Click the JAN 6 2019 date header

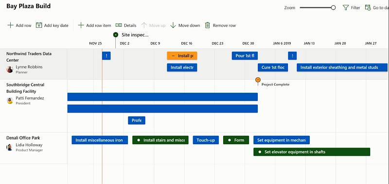(x=282, y=43)
